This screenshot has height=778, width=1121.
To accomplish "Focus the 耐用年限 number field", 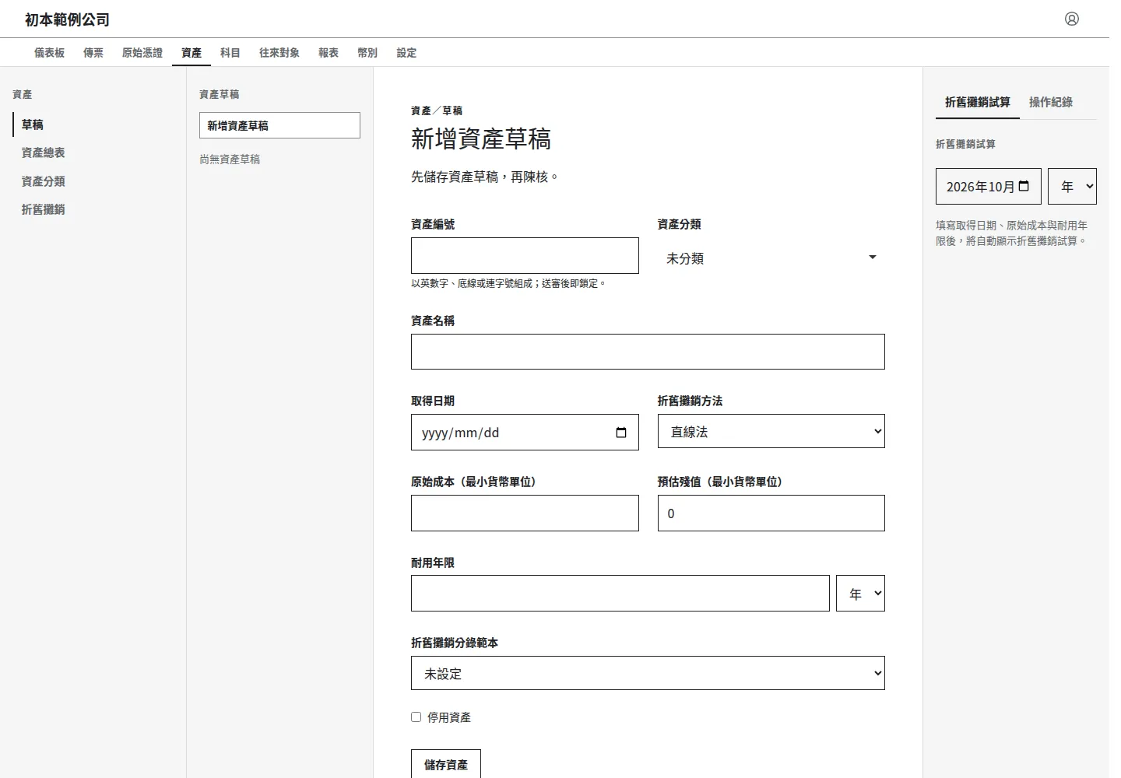I will [x=620, y=594].
